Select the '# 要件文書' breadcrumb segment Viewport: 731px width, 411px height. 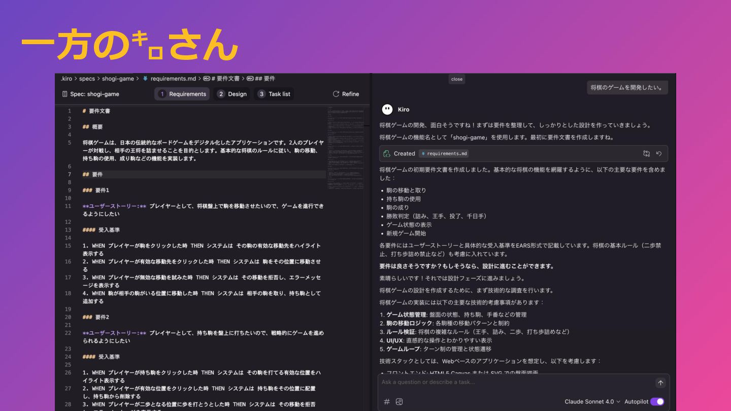pos(221,79)
